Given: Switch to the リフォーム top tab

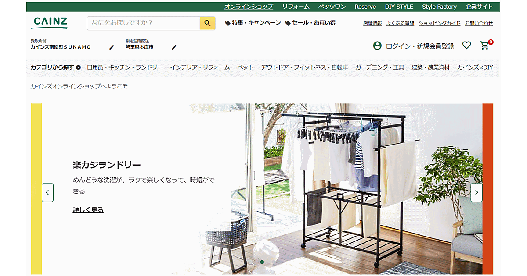Looking at the screenshot, I should (x=296, y=7).
